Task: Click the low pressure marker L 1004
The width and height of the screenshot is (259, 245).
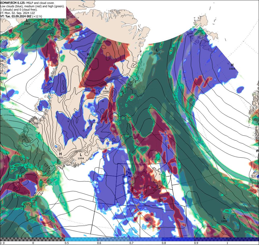Action: pos(81,156)
